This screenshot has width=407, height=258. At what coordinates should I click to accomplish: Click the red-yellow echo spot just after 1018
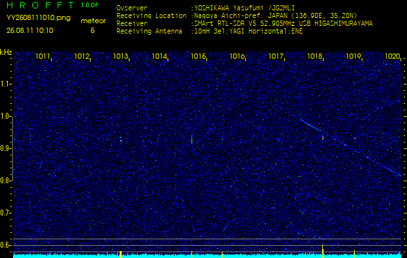pos(323,138)
